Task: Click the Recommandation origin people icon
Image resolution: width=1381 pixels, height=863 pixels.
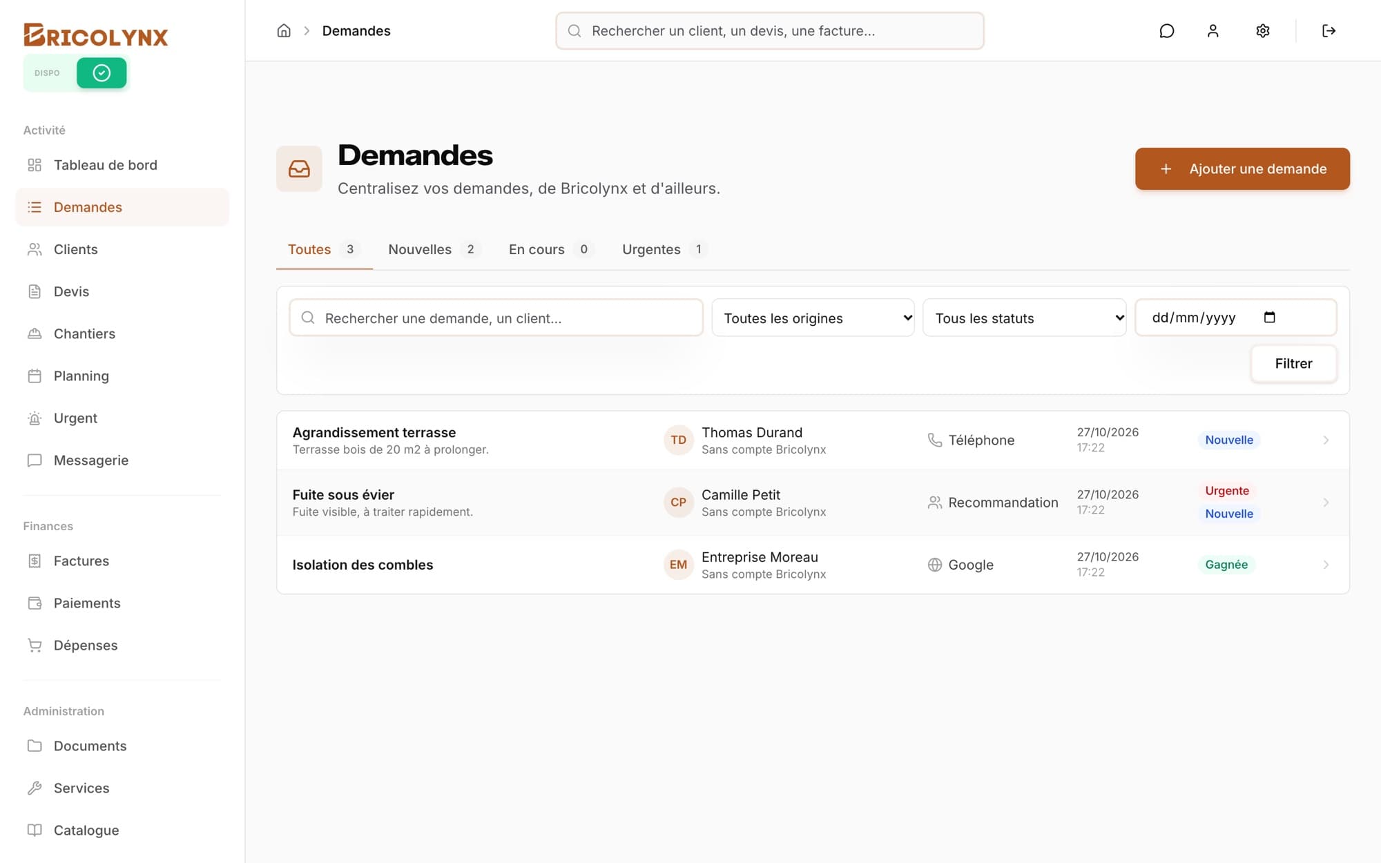Action: (934, 502)
